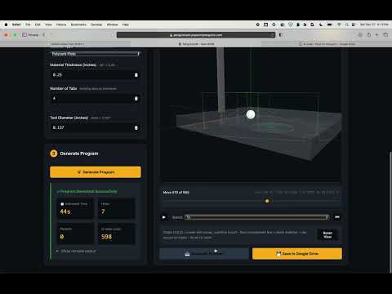This screenshot has width=392, height=294.
Task: Click the Program Generated Successfully message
Action: click(87, 191)
